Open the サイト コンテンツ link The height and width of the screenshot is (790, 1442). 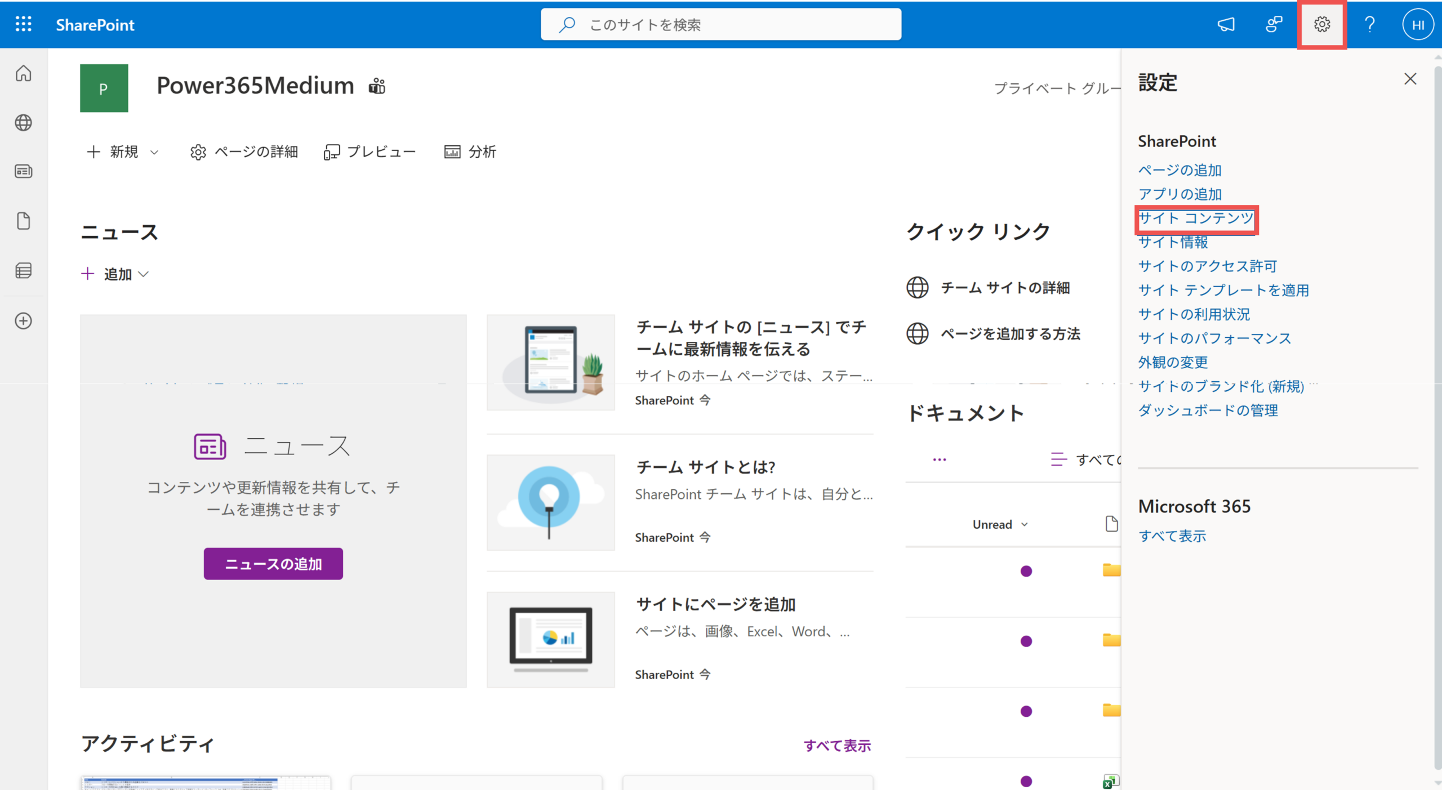pyautogui.click(x=1195, y=218)
